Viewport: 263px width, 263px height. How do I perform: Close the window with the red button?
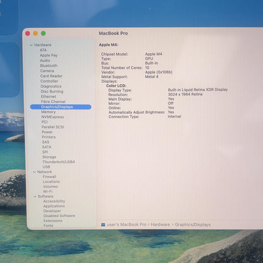tap(28, 34)
